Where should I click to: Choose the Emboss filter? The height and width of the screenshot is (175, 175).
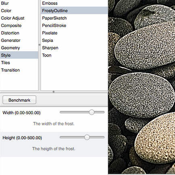[x=74, y=3]
